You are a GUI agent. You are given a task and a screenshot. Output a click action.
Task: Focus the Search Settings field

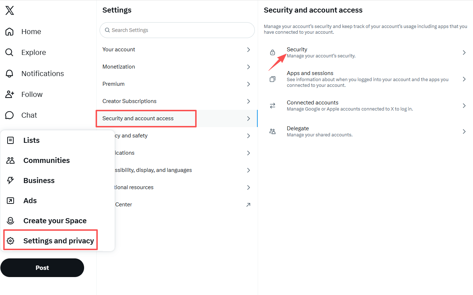click(177, 30)
